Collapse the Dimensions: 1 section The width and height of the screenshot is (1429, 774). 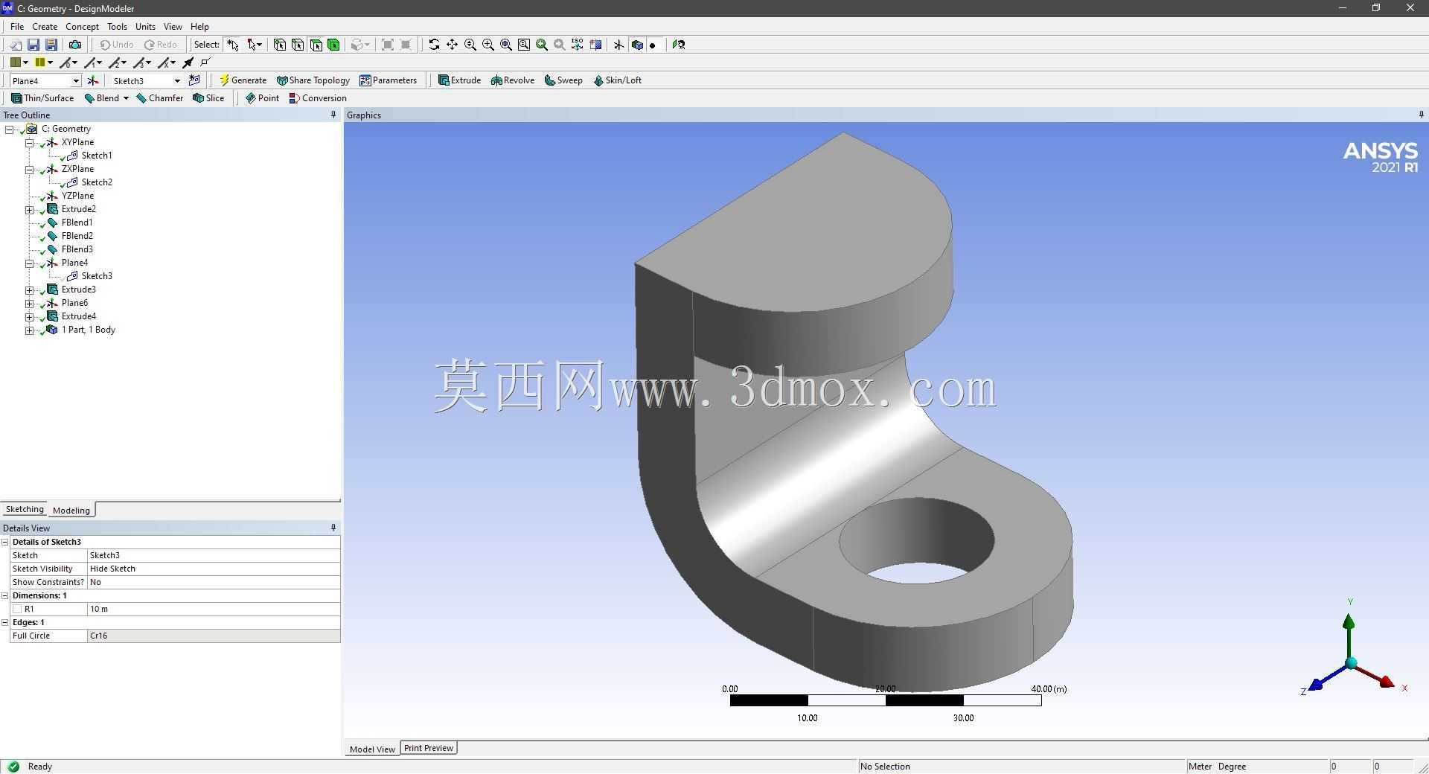[5, 595]
